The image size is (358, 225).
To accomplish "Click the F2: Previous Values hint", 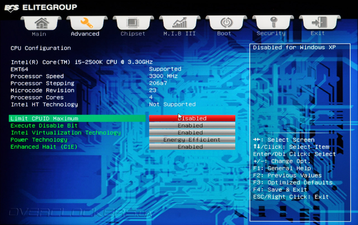I will 288,175.
